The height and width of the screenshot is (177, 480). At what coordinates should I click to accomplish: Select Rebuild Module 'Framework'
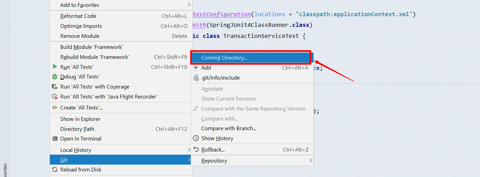120,57
